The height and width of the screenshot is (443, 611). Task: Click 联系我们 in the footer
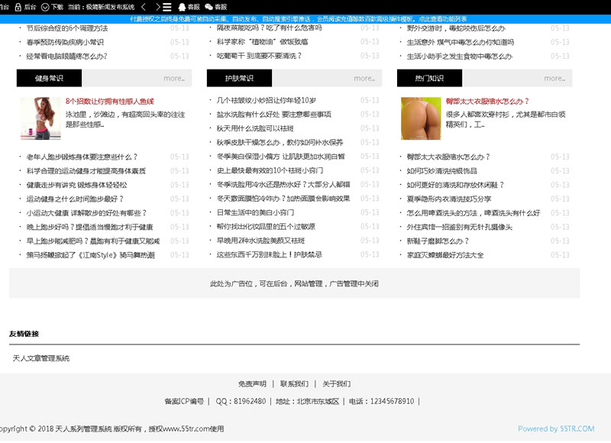pyautogui.click(x=294, y=383)
